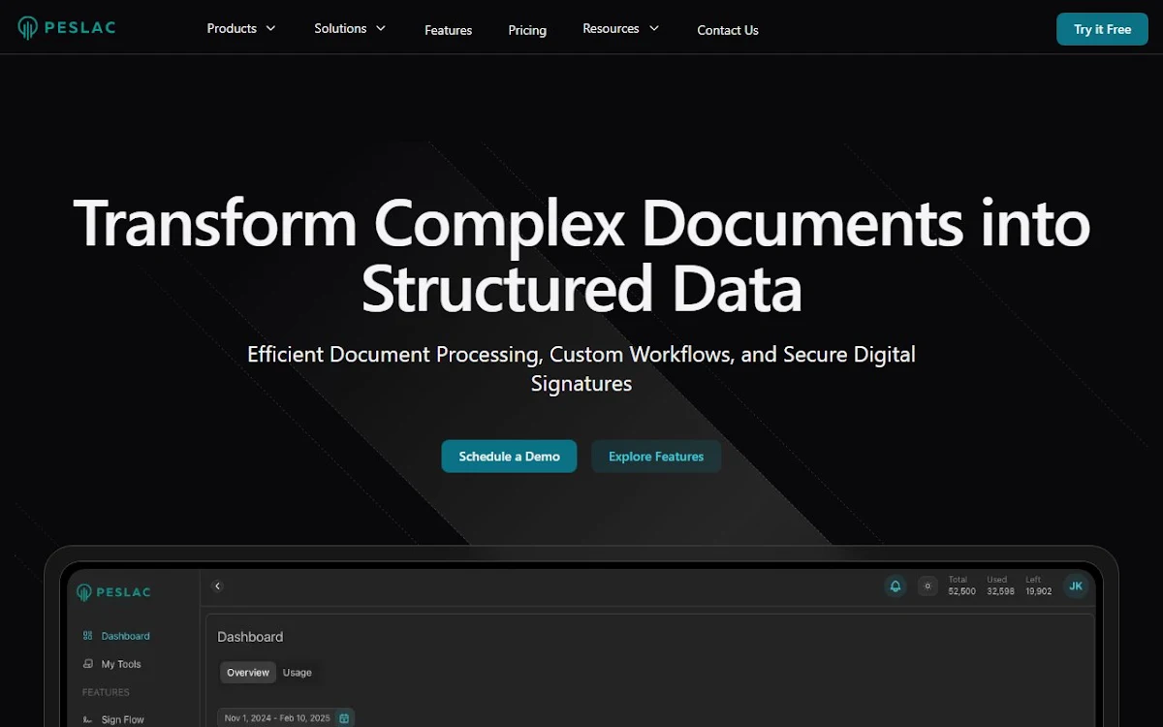
Task: Click the Try it Free button
Action: pyautogui.click(x=1102, y=29)
